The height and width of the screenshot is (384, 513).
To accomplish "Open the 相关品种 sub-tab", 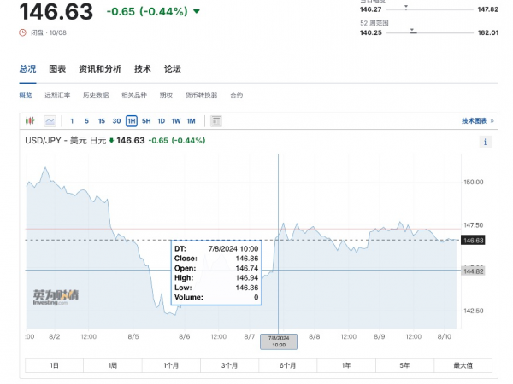I will (134, 96).
